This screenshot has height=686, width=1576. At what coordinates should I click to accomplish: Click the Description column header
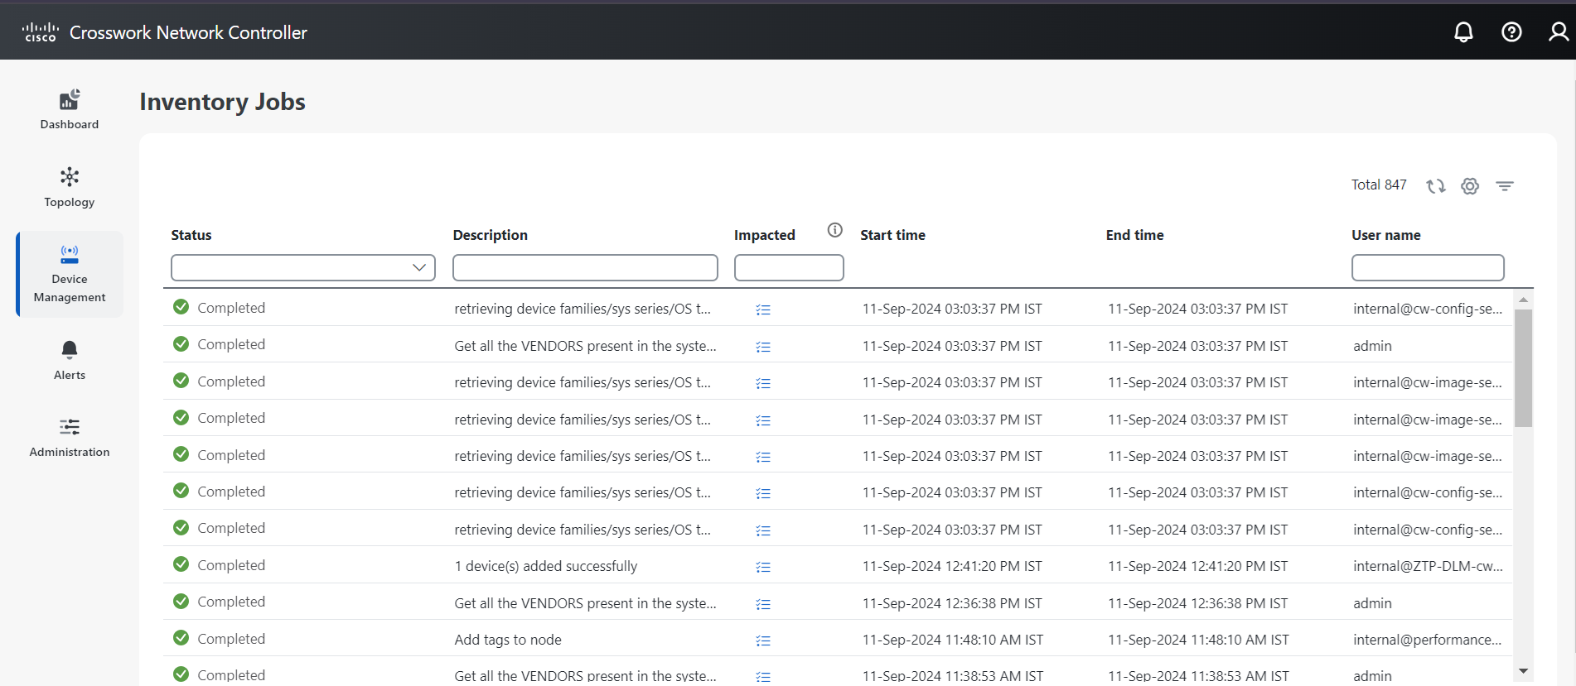tap(490, 235)
